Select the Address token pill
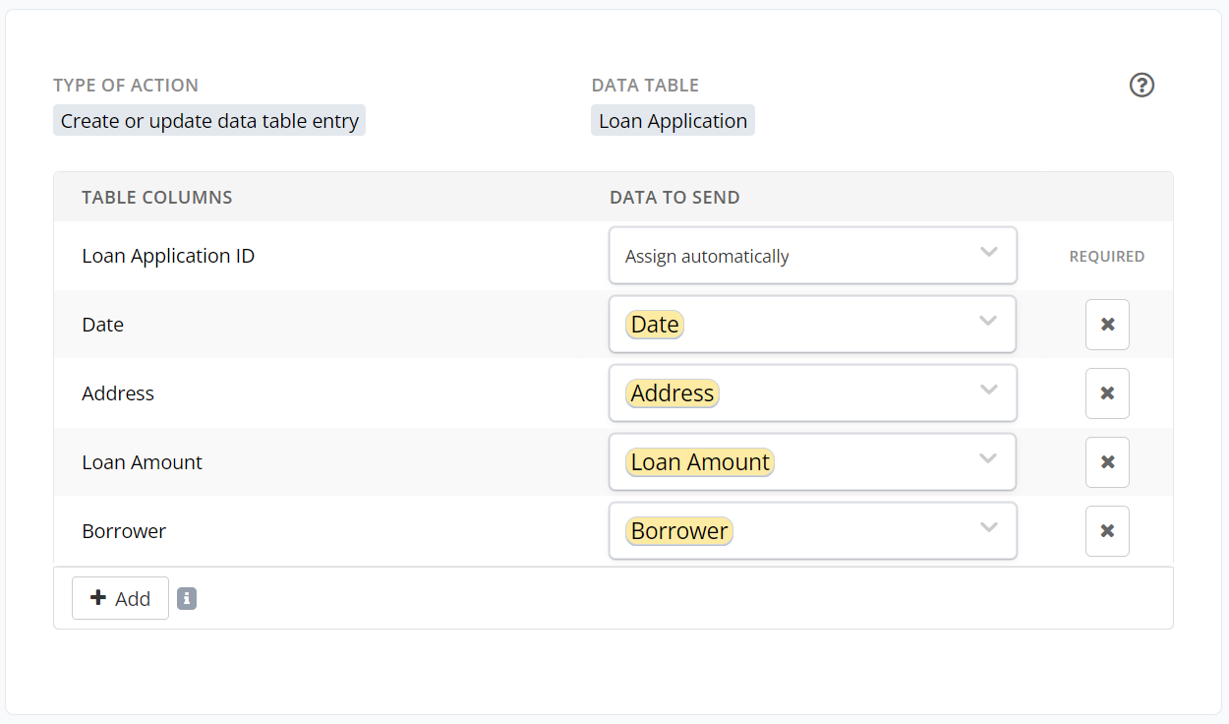1229x724 pixels. (673, 392)
